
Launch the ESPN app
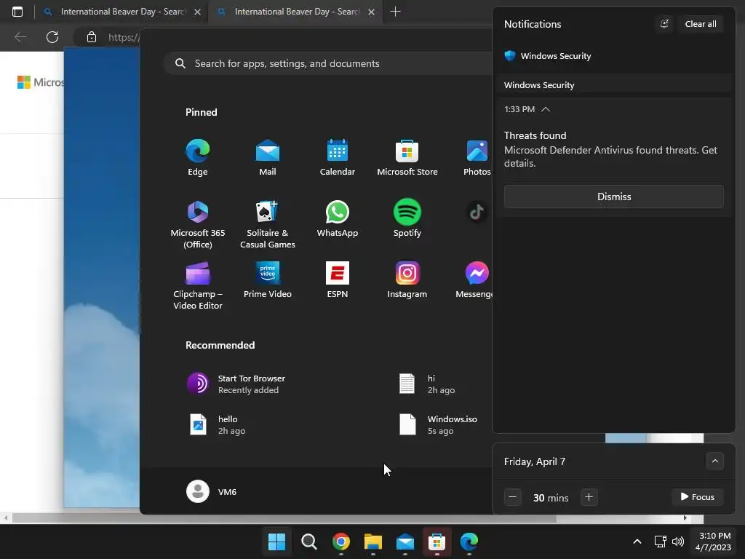(338, 280)
